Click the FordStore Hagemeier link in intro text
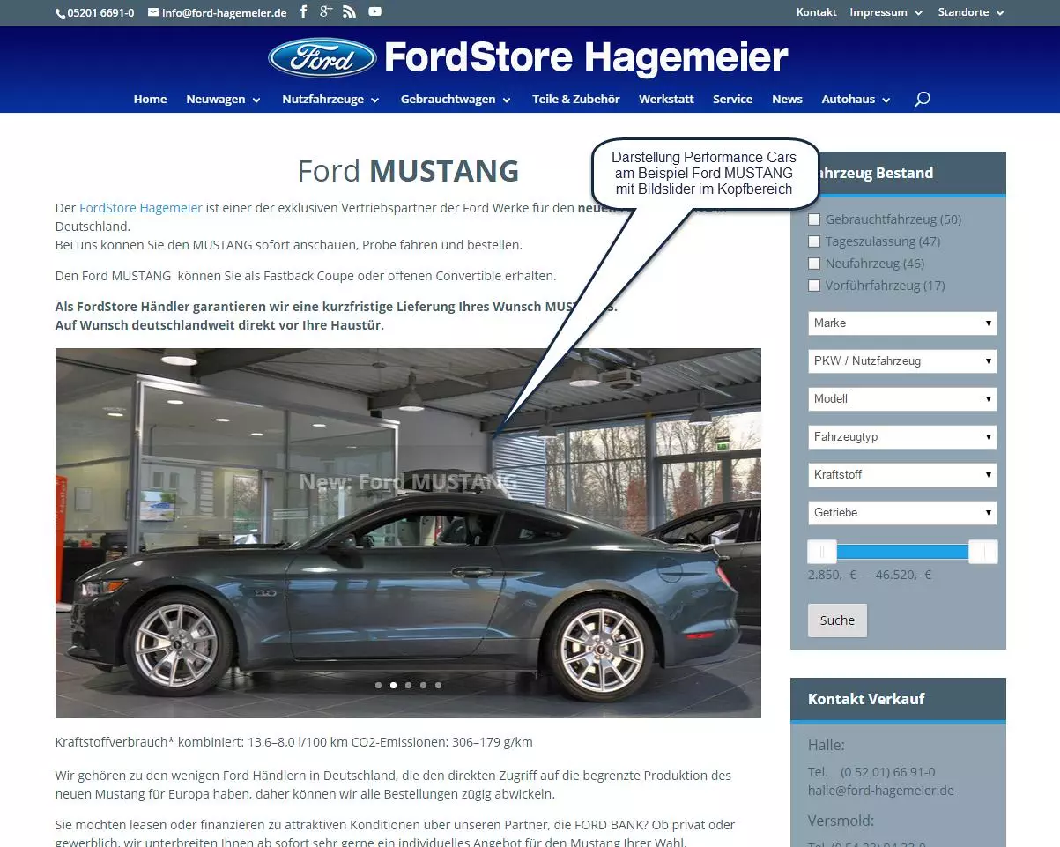 click(x=141, y=208)
